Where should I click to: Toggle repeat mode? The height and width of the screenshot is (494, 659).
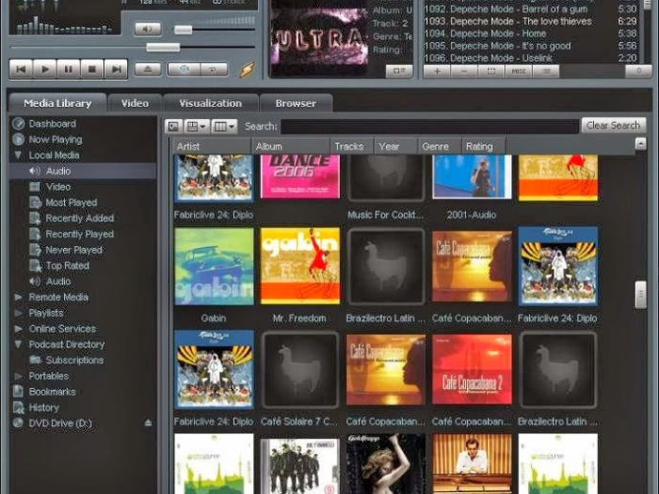coord(214,70)
